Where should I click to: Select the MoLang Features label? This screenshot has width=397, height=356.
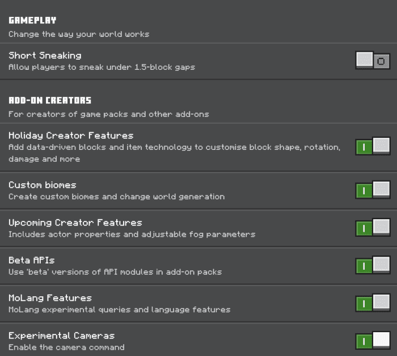pyautogui.click(x=50, y=298)
